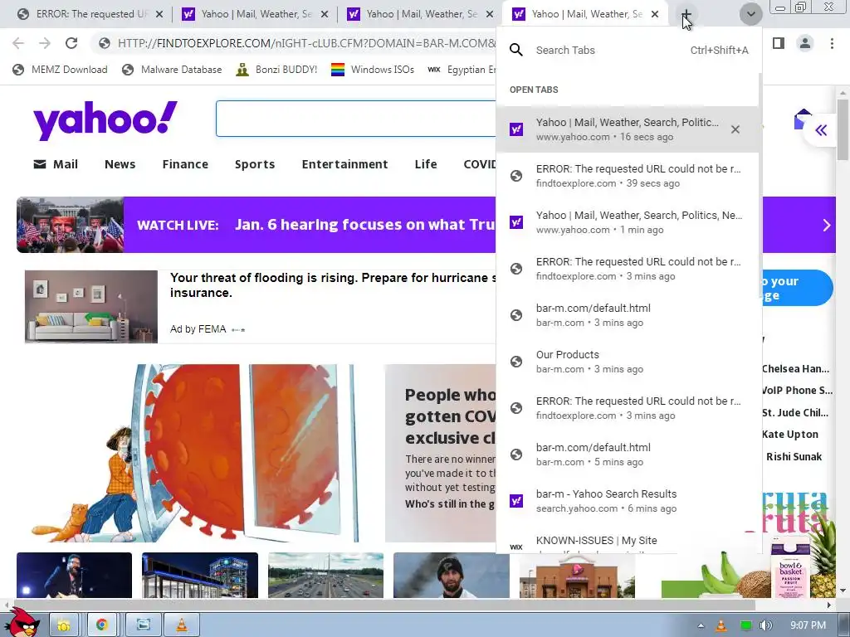Click the site info globe in address bar
The height and width of the screenshot is (637, 850).
(x=105, y=43)
